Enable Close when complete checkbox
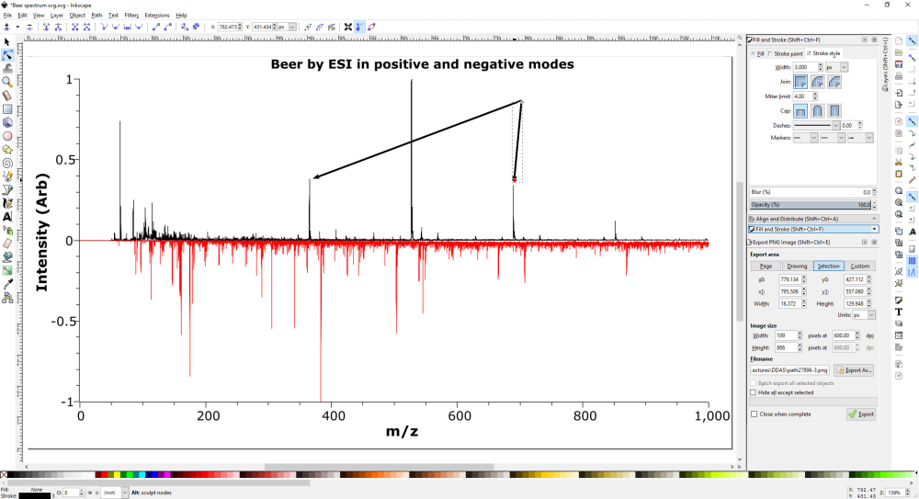 [x=754, y=414]
